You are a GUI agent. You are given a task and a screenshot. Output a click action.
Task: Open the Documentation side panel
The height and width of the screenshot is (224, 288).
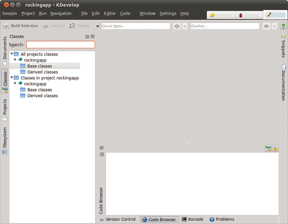tap(284, 82)
